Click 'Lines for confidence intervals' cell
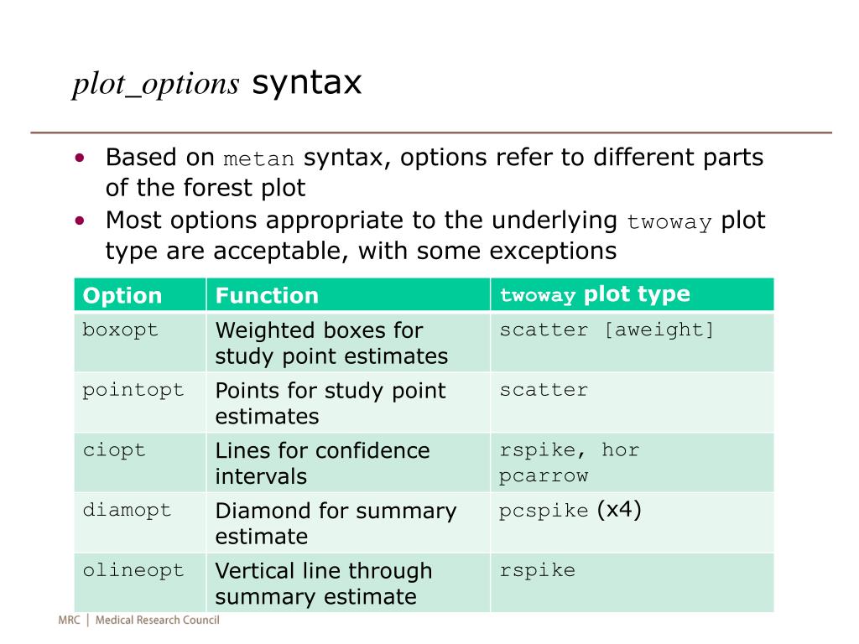The image size is (859, 644). click(x=348, y=462)
